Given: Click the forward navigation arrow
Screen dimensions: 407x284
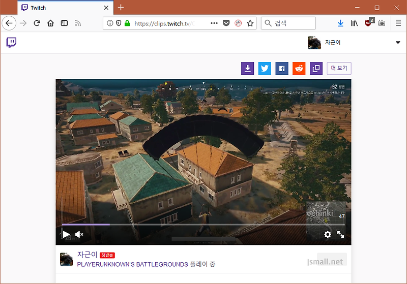Looking at the screenshot, I should tap(23, 23).
